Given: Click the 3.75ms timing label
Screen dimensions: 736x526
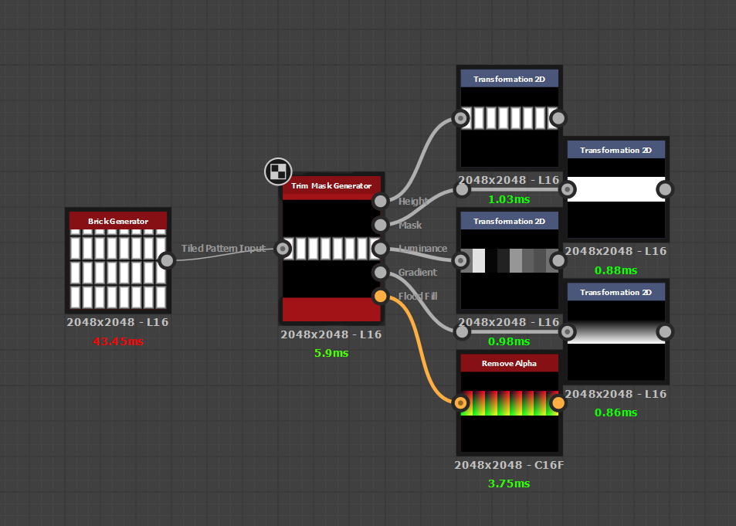Looking at the screenshot, I should [x=509, y=484].
